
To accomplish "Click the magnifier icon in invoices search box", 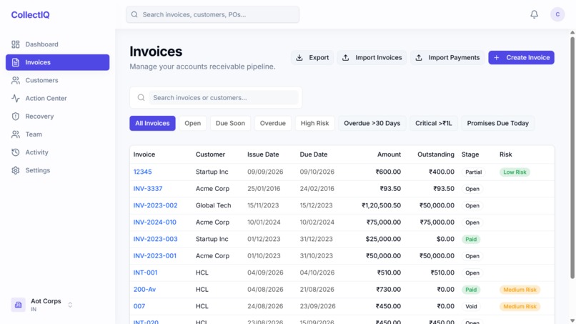I will [x=141, y=98].
